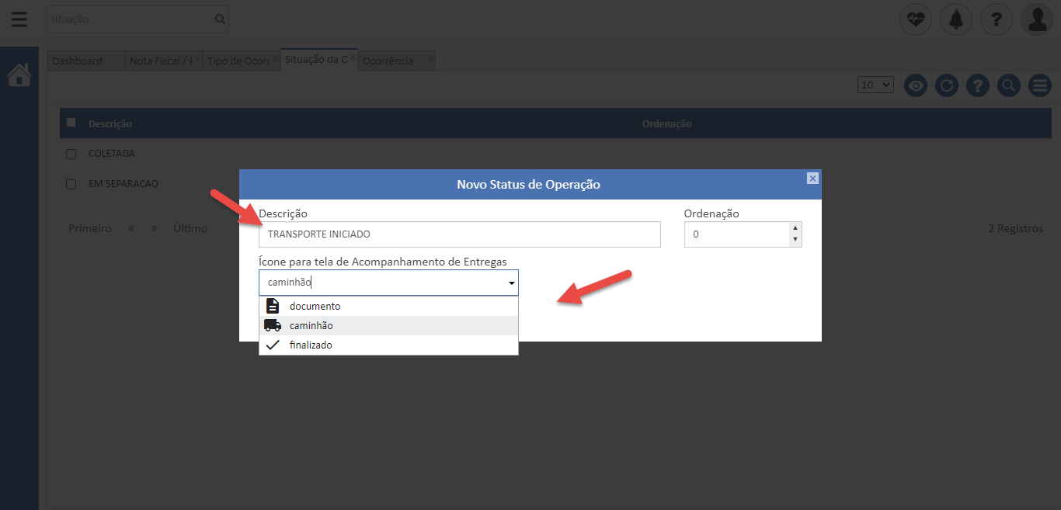Refresh the list with reload icon
This screenshot has height=510, width=1061.
946,85
